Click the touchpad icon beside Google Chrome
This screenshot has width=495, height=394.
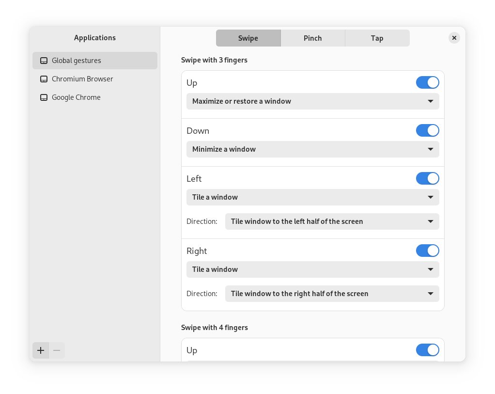pos(44,97)
